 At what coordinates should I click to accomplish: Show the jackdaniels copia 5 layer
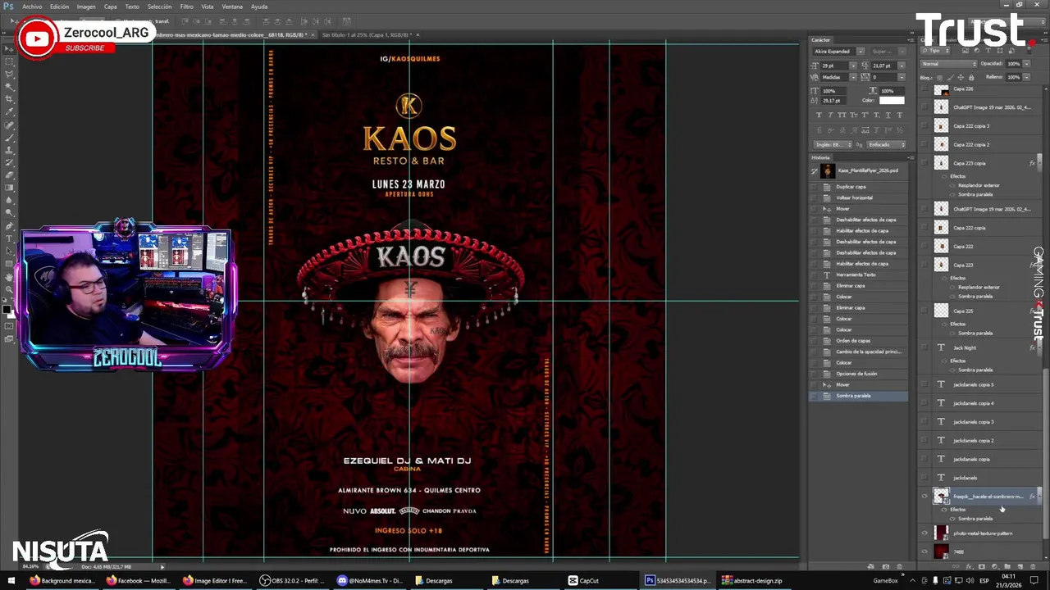[x=924, y=384]
